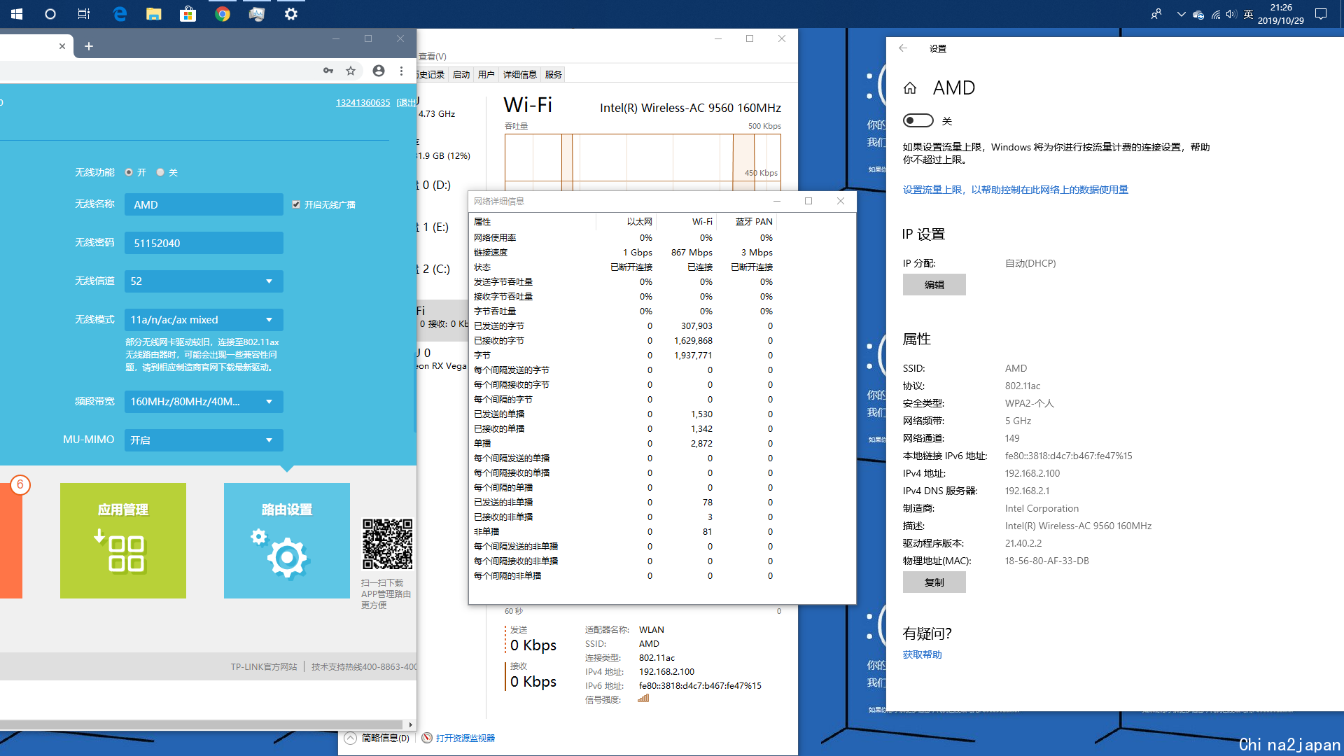Viewport: 1344px width, 756px height.
Task: Open the action center notifications icon
Action: 1321,14
